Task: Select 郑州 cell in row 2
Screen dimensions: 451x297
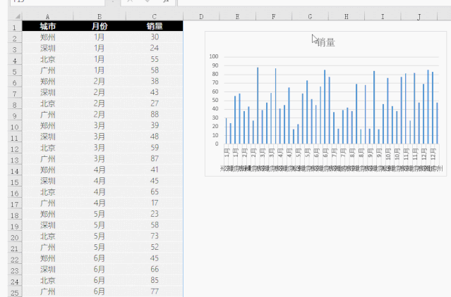Action: pos(47,37)
